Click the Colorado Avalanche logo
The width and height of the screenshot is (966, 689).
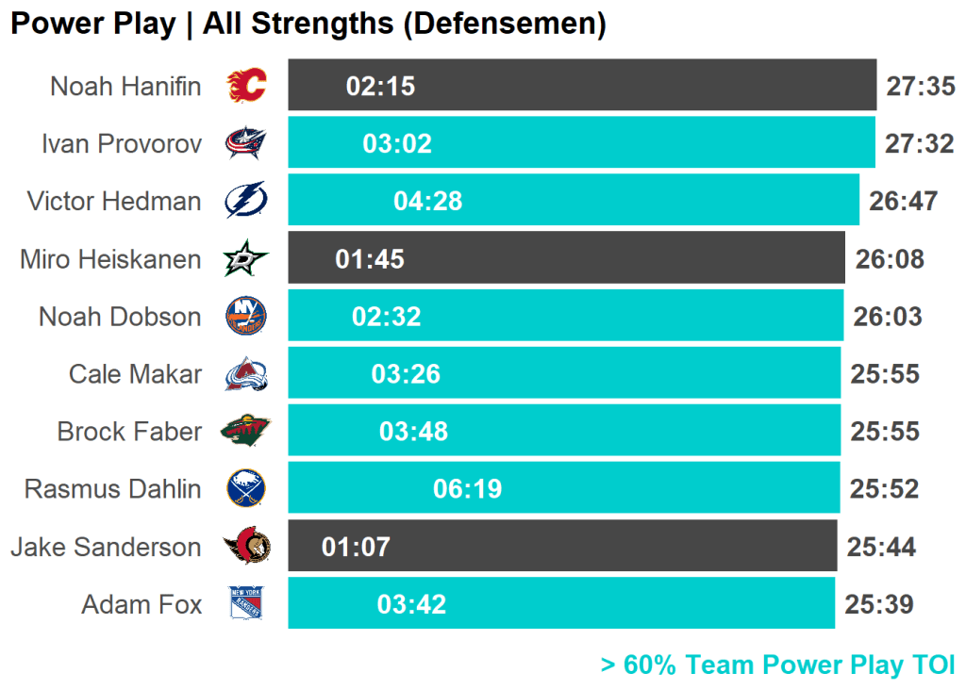[246, 374]
